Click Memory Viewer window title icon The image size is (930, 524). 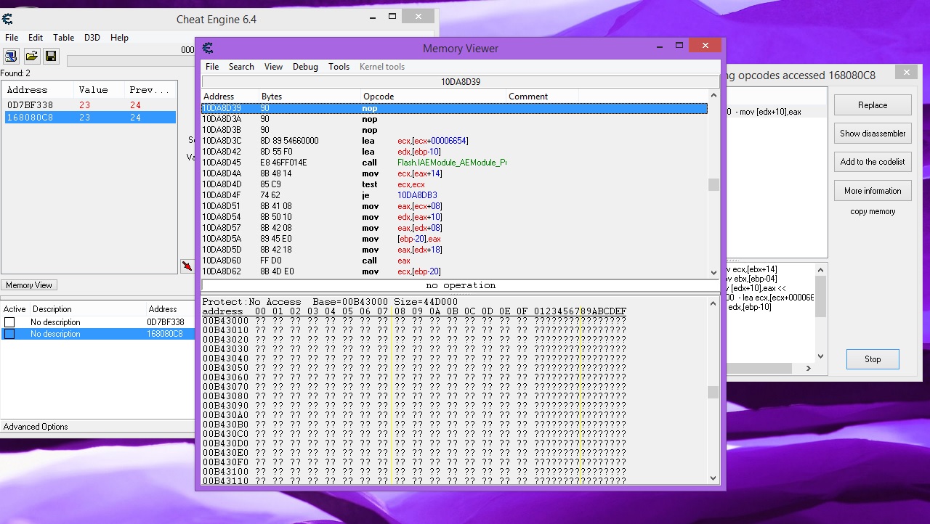pos(208,48)
